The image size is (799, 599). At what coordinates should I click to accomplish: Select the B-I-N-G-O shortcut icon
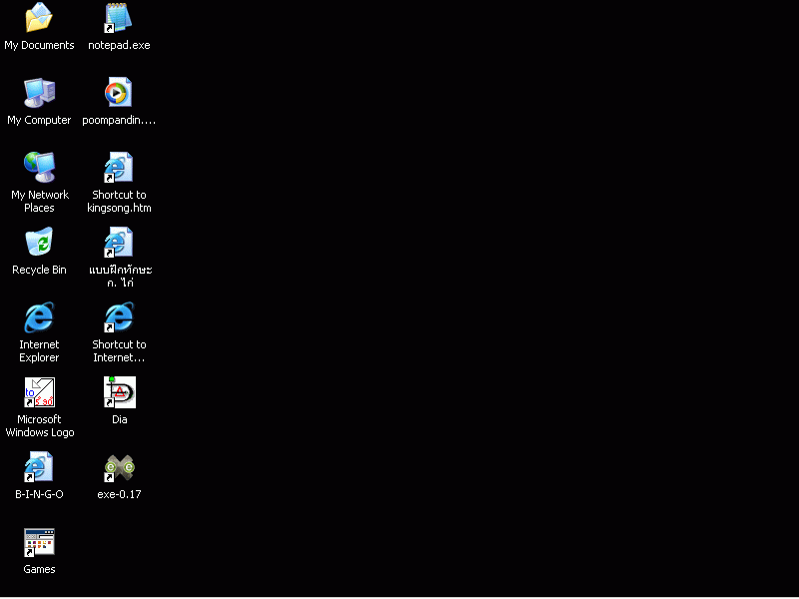pos(39,467)
